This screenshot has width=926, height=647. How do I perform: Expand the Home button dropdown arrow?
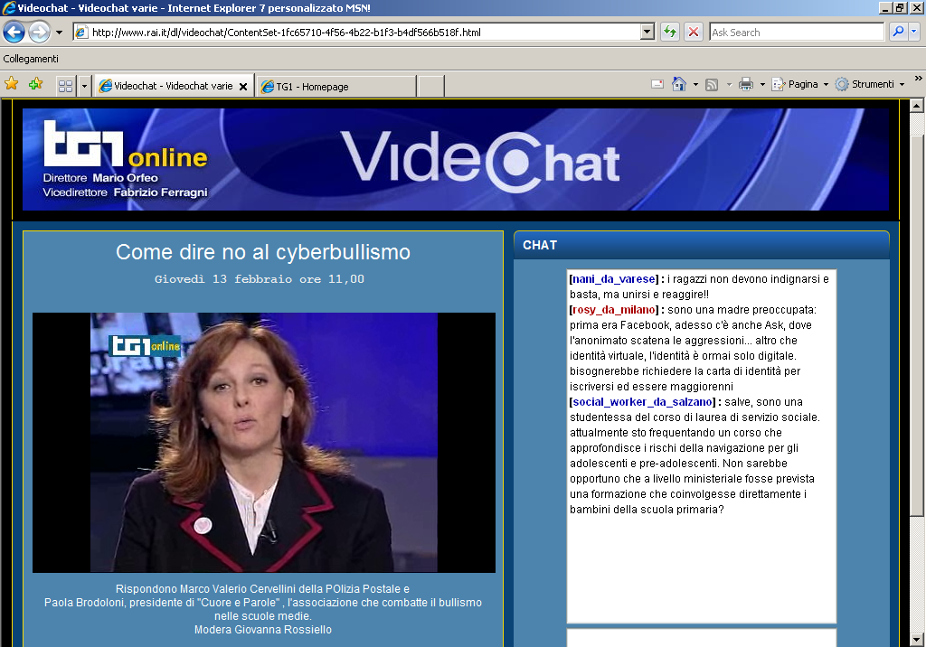(x=695, y=84)
